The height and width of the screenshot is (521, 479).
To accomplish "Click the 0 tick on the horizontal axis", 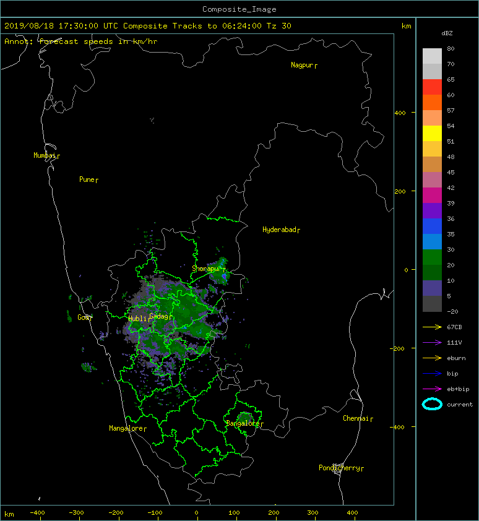I will click(196, 513).
